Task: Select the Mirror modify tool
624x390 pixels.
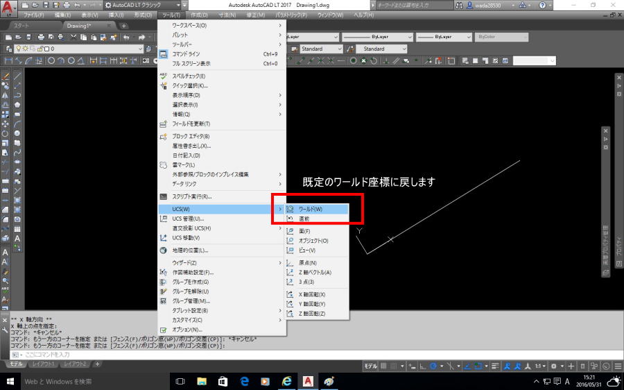Action: [x=6, y=95]
